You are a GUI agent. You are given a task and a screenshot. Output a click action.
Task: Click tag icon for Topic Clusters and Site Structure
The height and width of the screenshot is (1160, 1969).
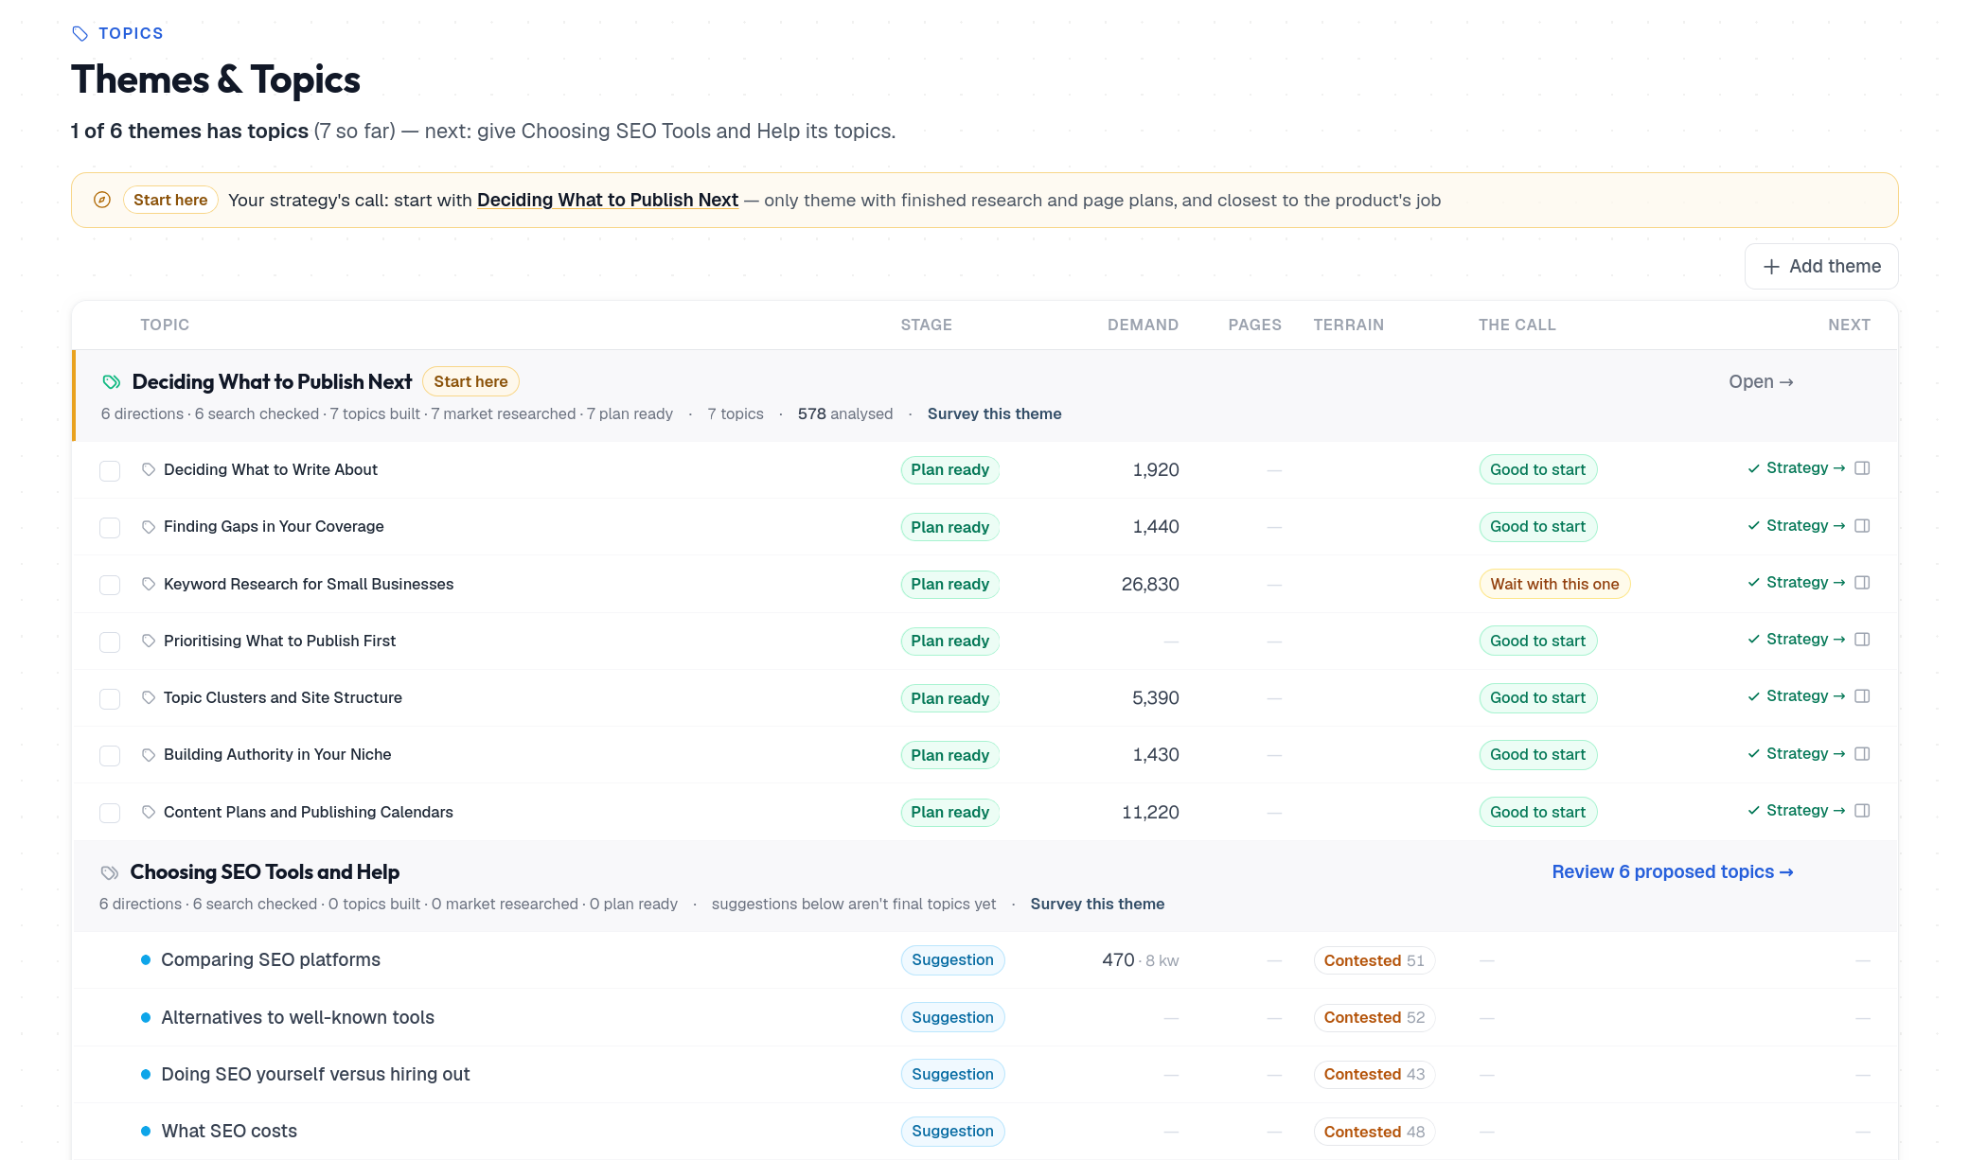149,697
